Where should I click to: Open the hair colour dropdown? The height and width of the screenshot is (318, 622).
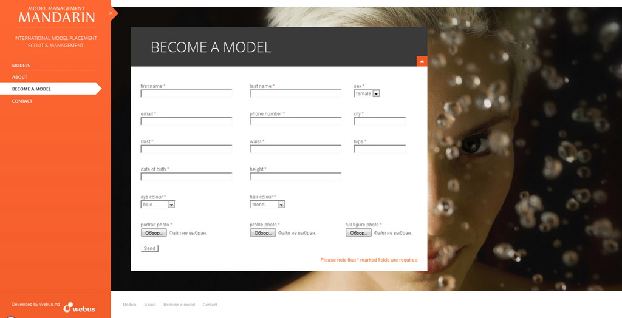(x=267, y=205)
